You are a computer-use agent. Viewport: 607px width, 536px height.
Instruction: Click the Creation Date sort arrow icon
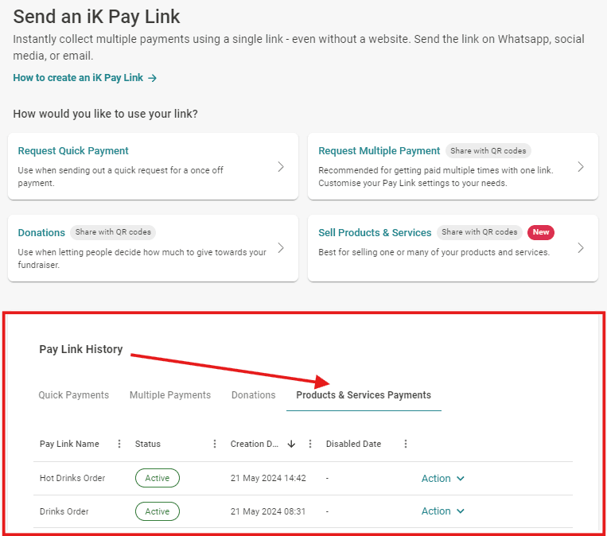(291, 444)
